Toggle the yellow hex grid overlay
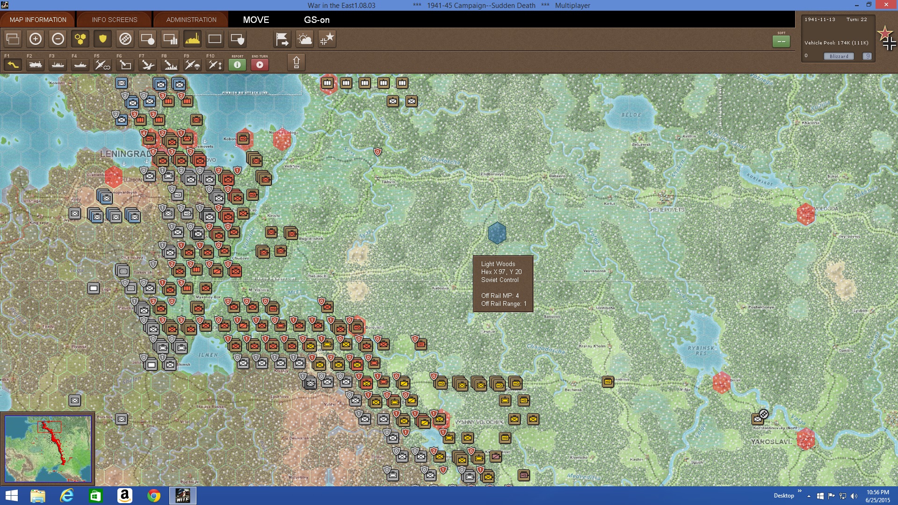Screen dimensions: 898x505 [80, 39]
